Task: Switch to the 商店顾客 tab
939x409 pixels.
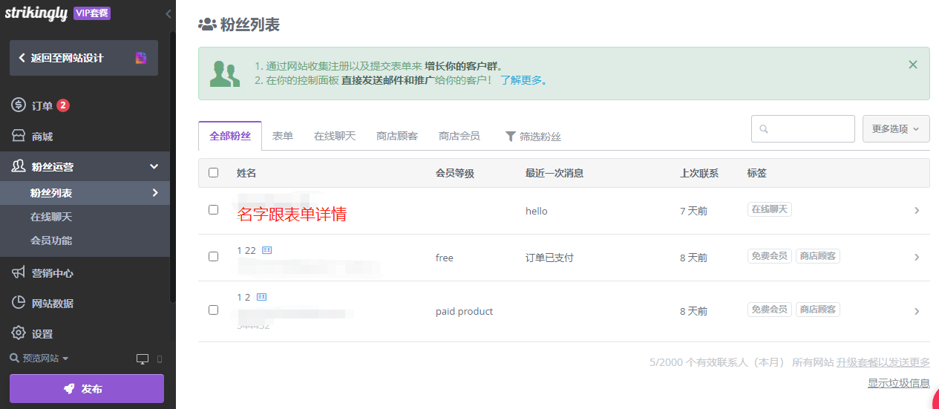Action: point(397,136)
